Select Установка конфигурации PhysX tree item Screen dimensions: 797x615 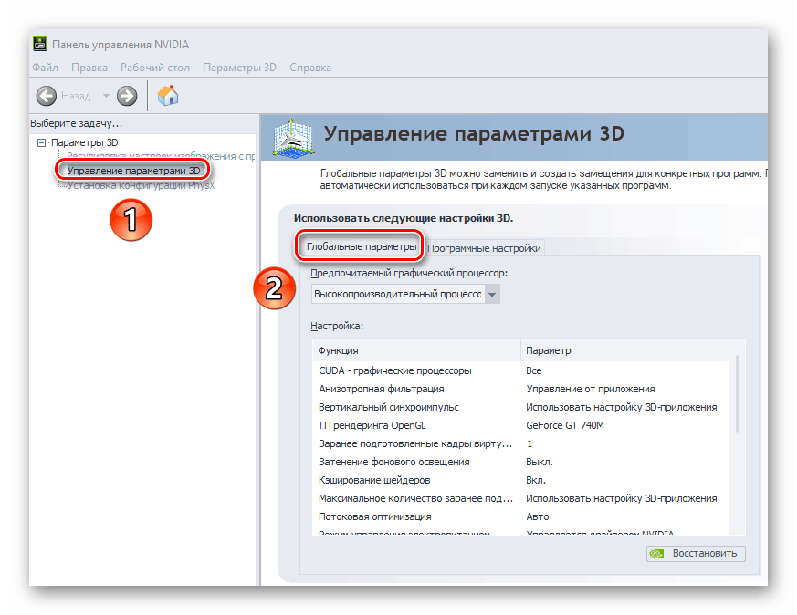pyautogui.click(x=141, y=185)
